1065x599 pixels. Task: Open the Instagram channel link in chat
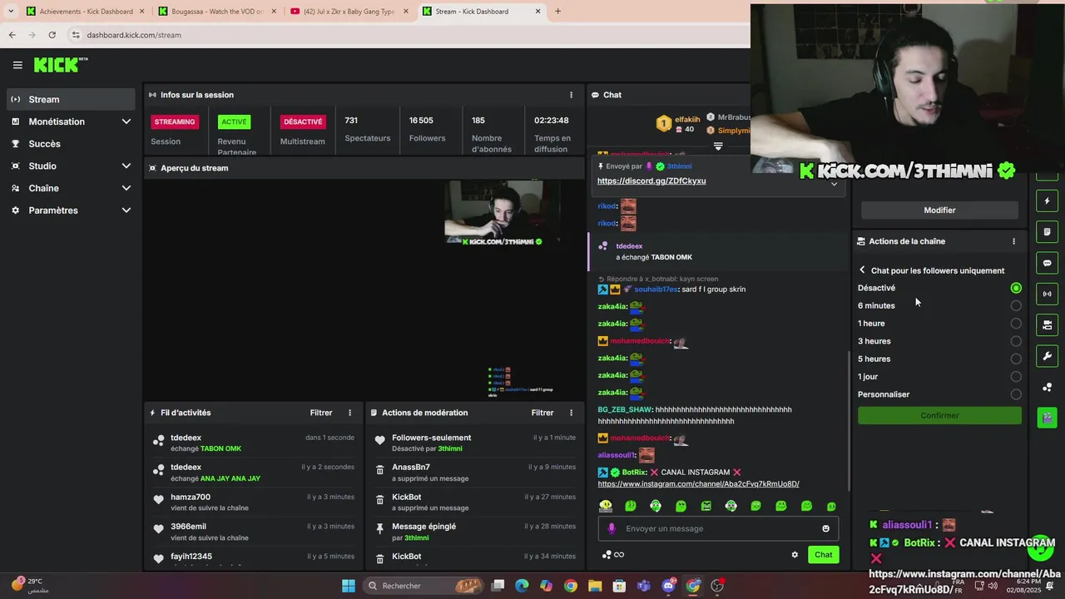click(x=698, y=484)
